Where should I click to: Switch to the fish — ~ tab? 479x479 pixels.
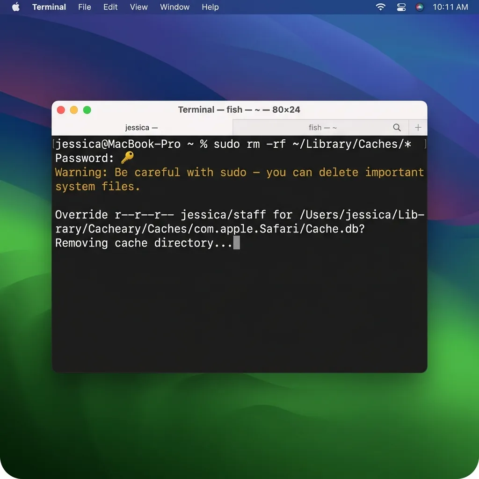click(x=322, y=127)
